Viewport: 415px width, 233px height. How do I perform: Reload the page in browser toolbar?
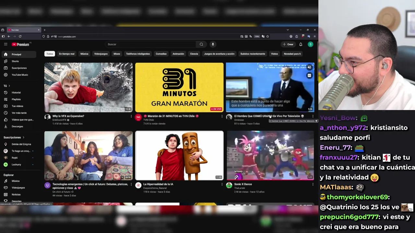pyautogui.click(x=20, y=37)
